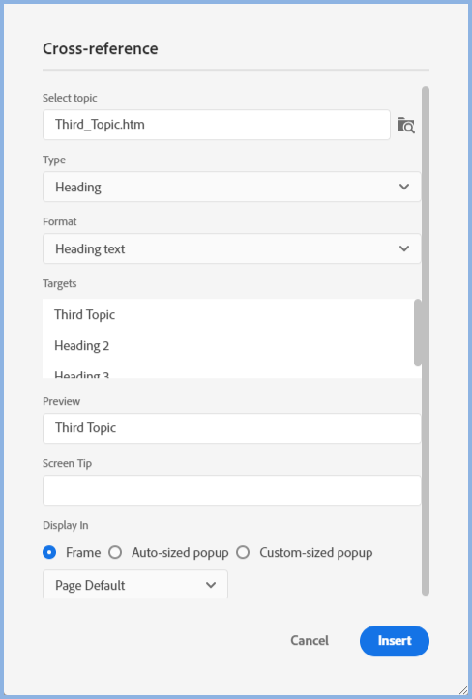Click the Targets list scrollbar thumb
Screen dimensions: 472x699
[x=418, y=333]
